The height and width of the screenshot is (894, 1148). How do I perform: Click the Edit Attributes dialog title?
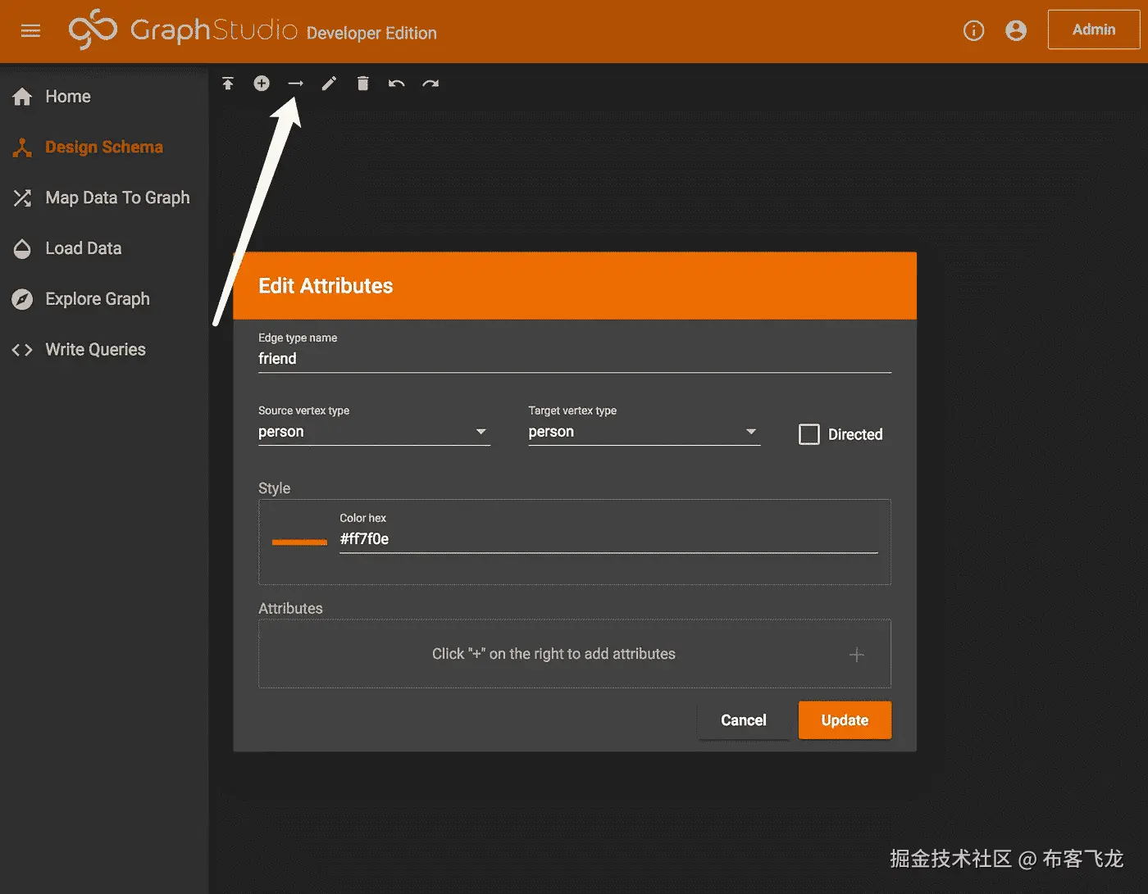(326, 286)
